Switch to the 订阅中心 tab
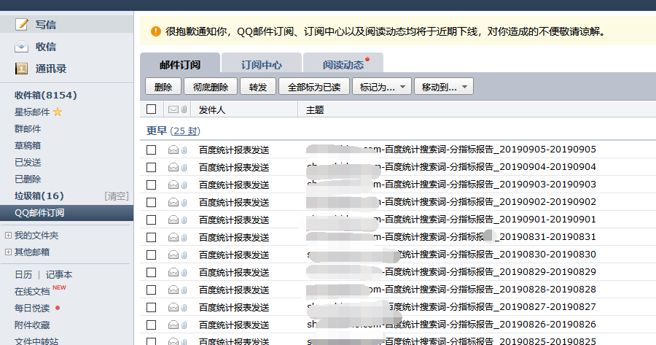This screenshot has width=656, height=345. tap(262, 64)
